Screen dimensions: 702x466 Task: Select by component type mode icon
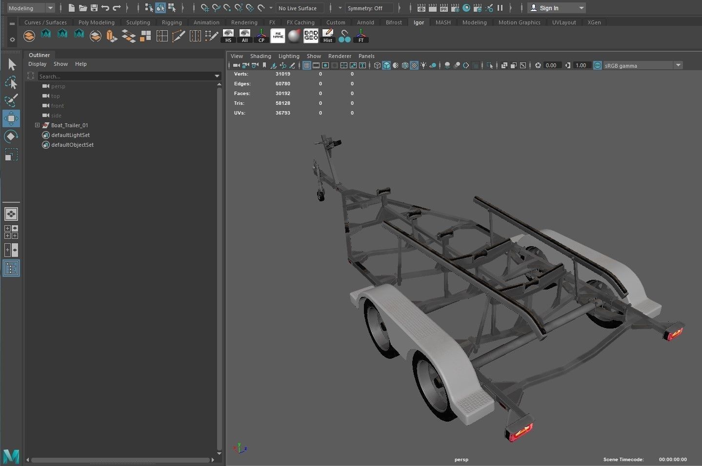point(172,8)
